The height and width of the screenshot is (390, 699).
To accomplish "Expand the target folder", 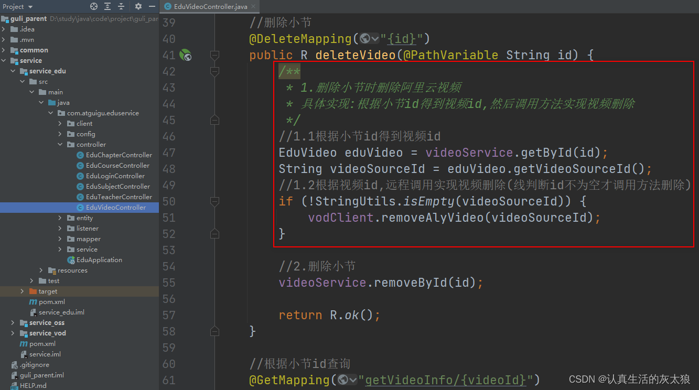I will (x=22, y=291).
